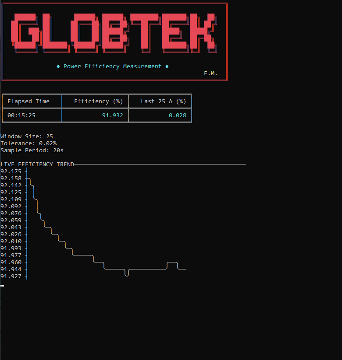
Task: Click the GLOBTEK ASCII logo
Action: pos(114,33)
